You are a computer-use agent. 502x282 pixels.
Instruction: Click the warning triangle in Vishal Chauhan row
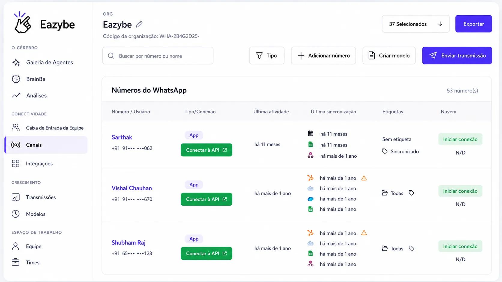point(364,178)
